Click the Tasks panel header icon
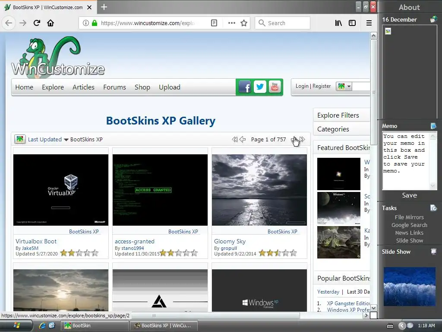This screenshot has width=442, height=332. [x=433, y=208]
